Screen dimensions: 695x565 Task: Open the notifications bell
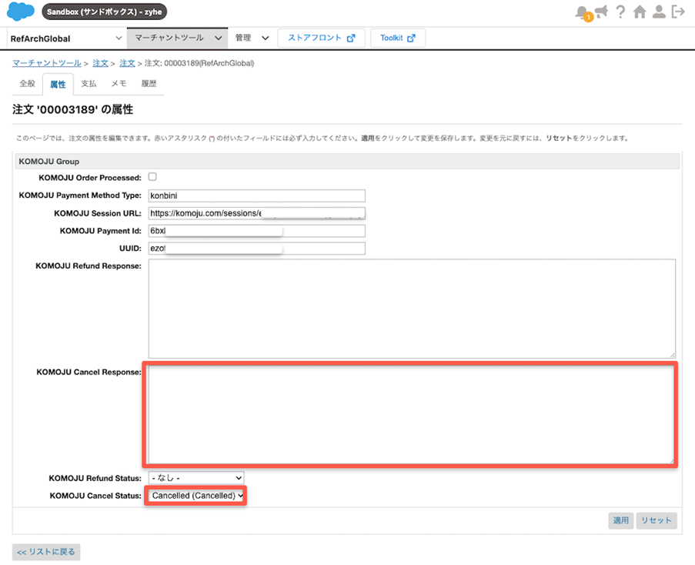[582, 12]
